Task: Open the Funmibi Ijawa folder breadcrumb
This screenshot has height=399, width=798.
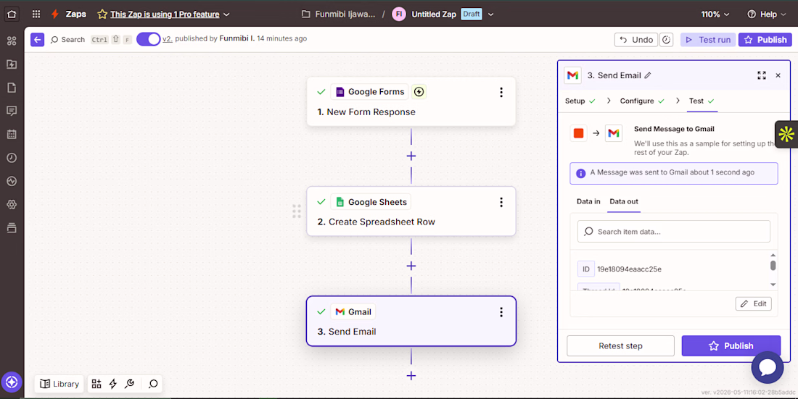Action: tap(339, 14)
